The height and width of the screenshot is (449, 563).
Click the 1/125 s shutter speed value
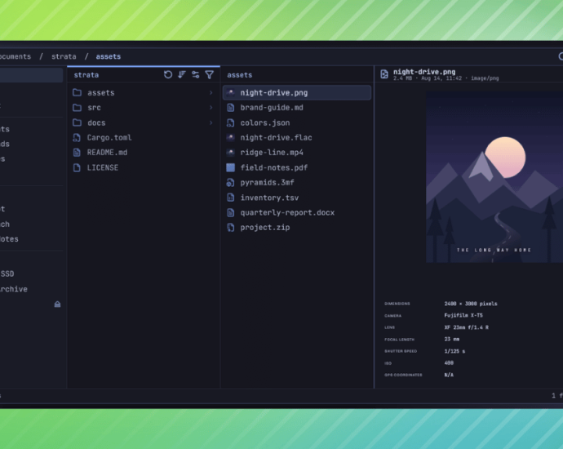pos(454,351)
